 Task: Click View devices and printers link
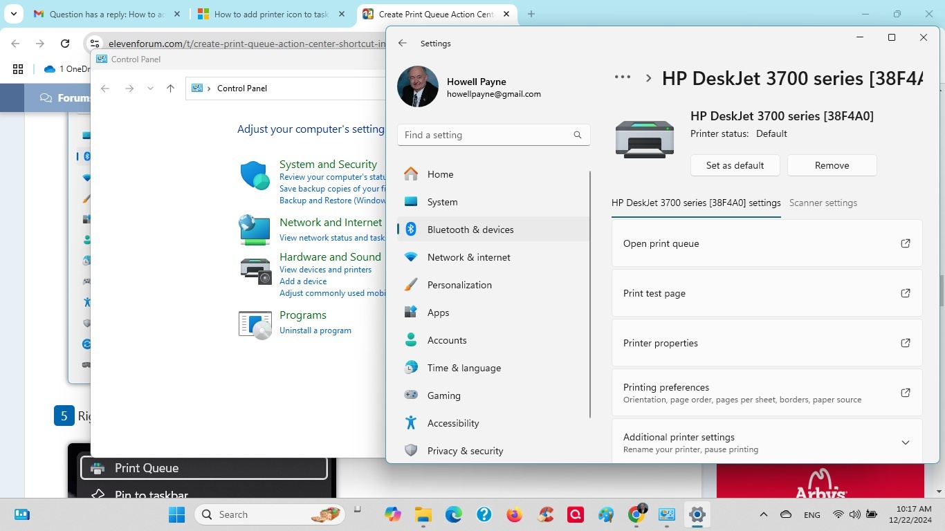[325, 270]
